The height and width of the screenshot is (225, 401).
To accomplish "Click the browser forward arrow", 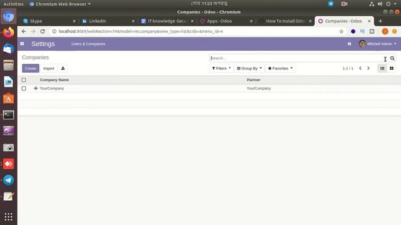I will [x=33, y=31].
